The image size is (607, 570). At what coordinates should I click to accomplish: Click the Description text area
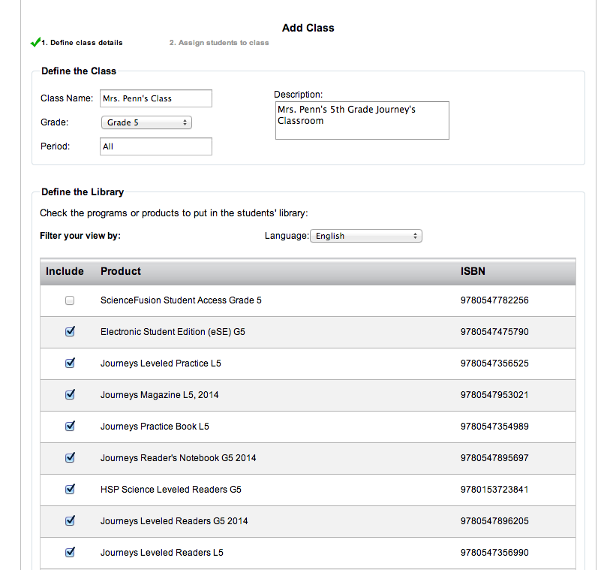(362, 120)
